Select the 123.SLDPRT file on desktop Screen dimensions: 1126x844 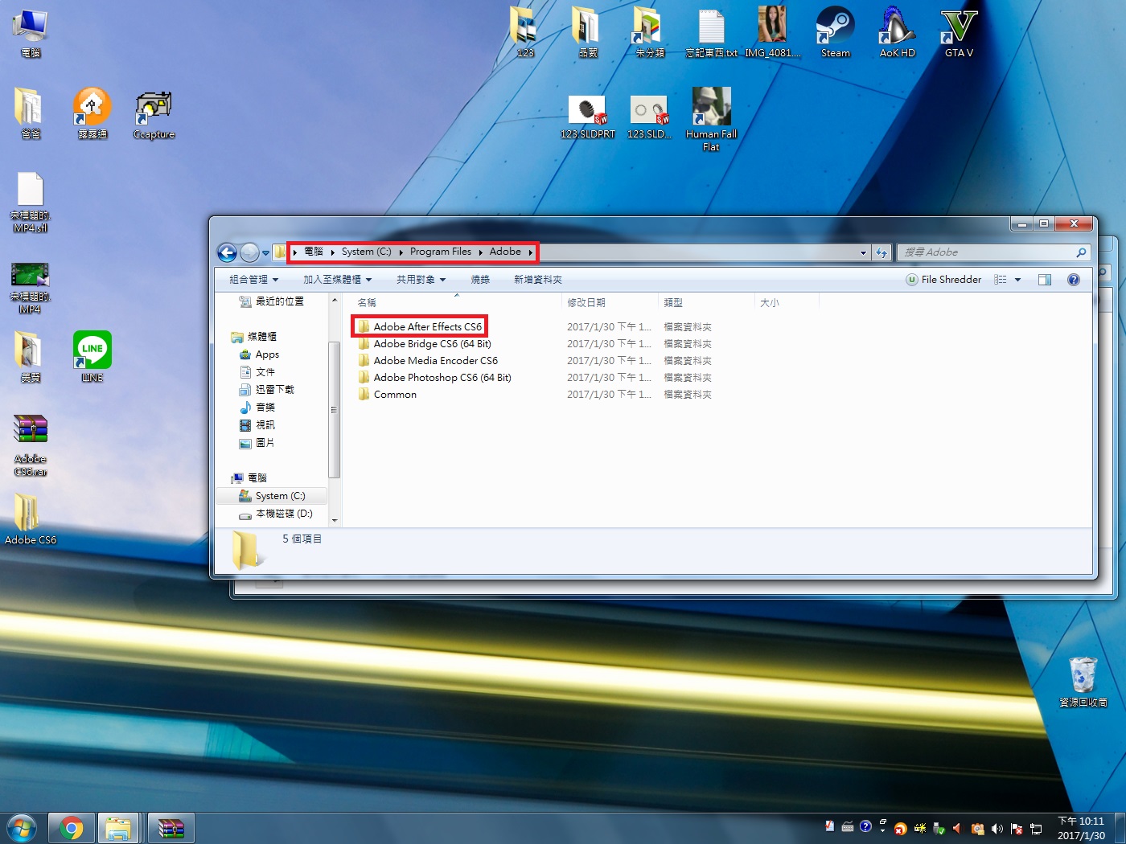click(587, 117)
